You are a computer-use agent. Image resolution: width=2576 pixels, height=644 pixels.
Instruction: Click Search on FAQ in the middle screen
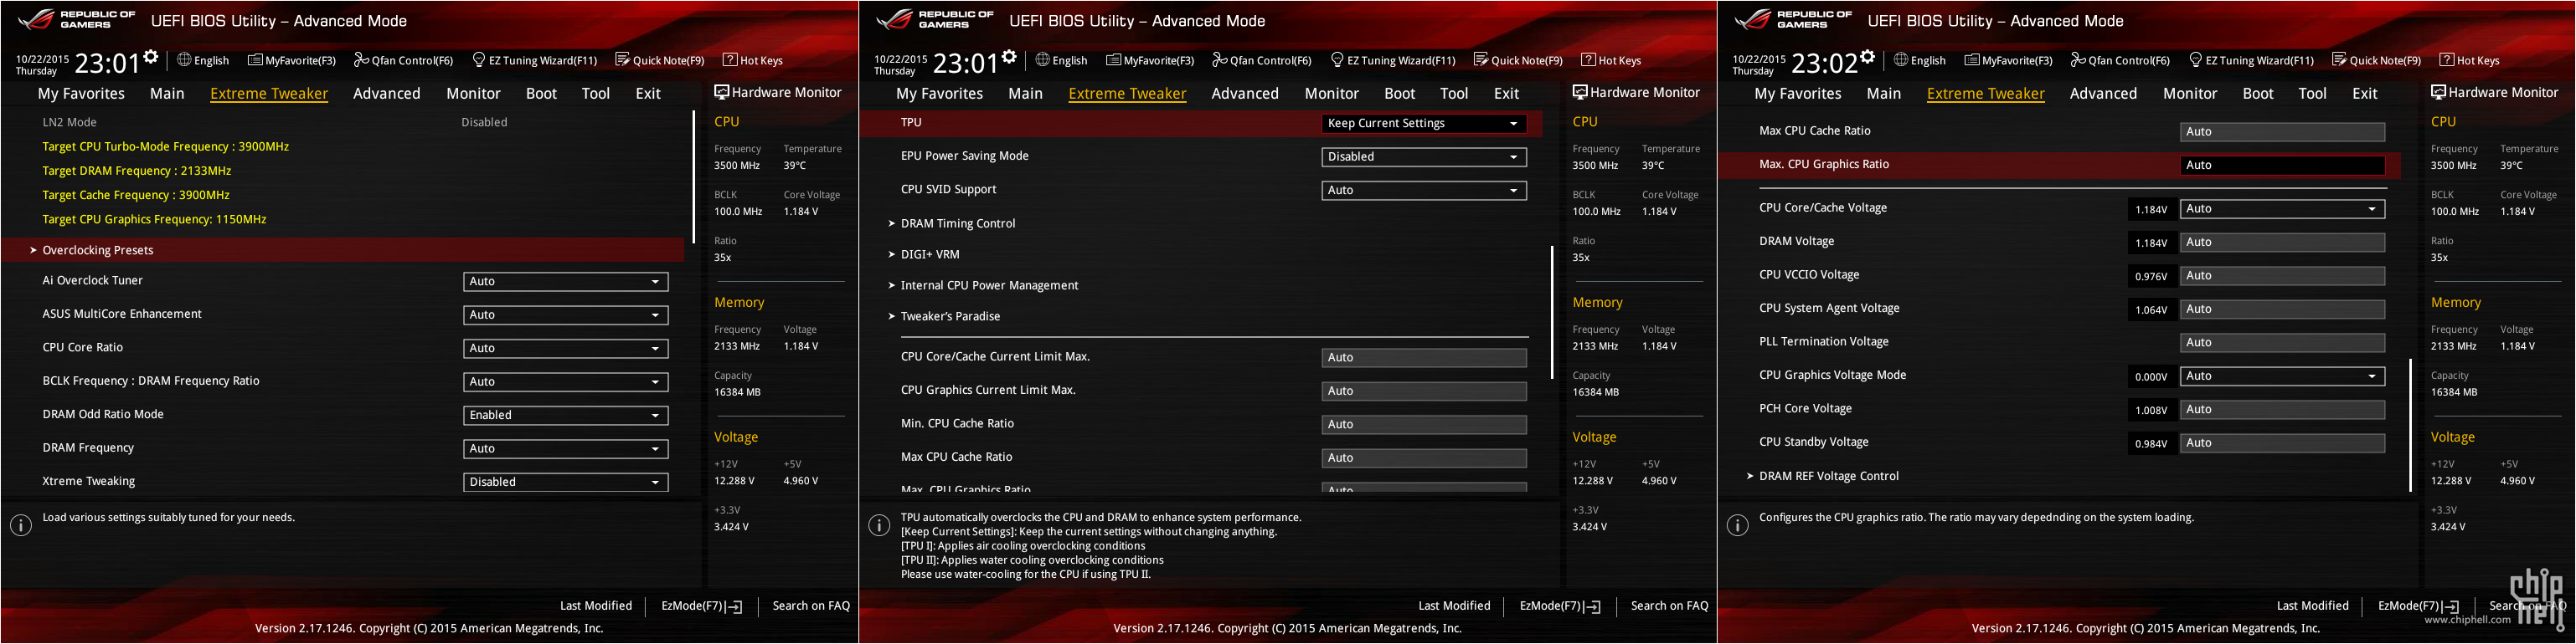pos(1670,606)
